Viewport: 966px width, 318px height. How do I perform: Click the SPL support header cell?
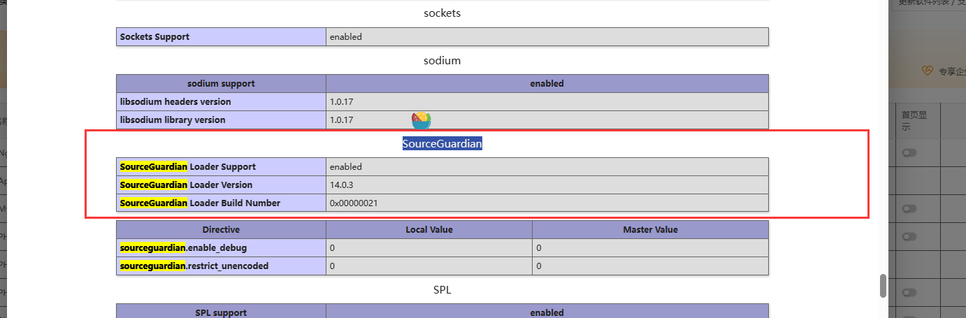point(221,312)
